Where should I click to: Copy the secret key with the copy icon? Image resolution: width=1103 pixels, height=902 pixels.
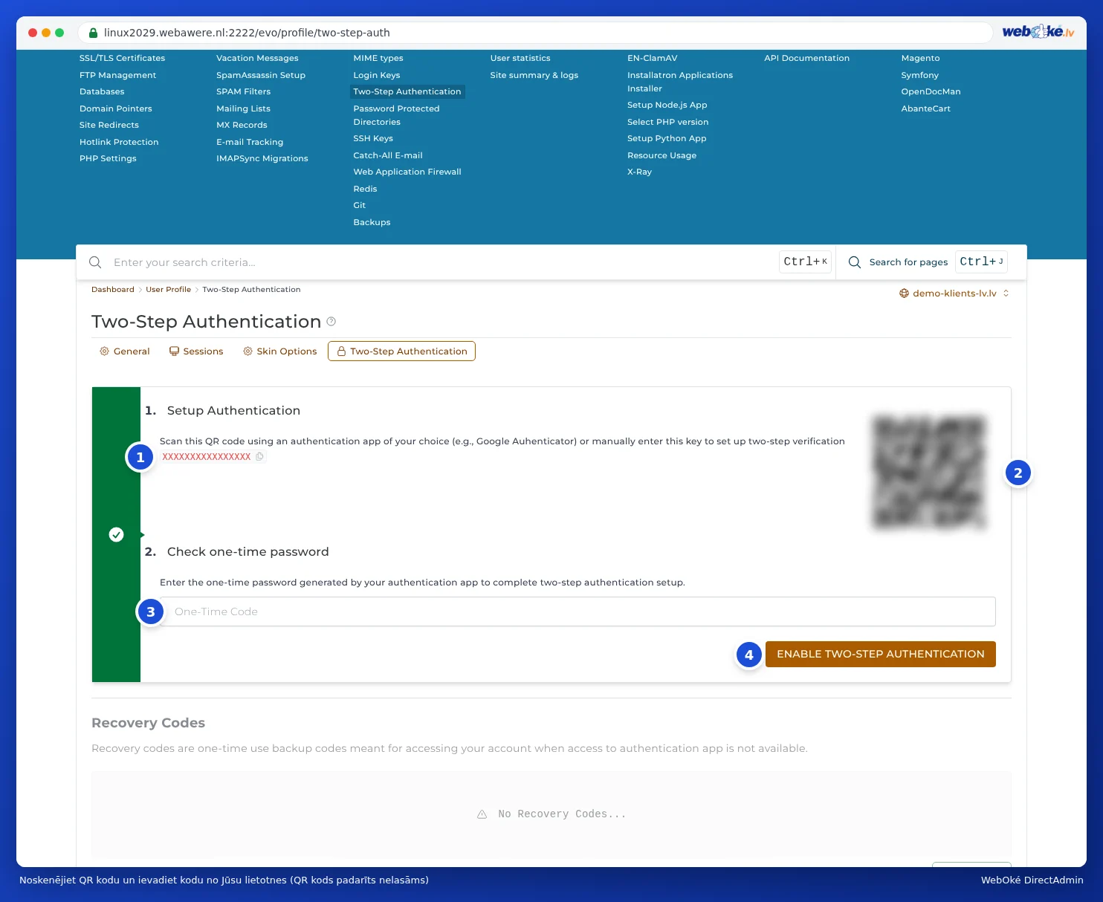[x=259, y=457]
